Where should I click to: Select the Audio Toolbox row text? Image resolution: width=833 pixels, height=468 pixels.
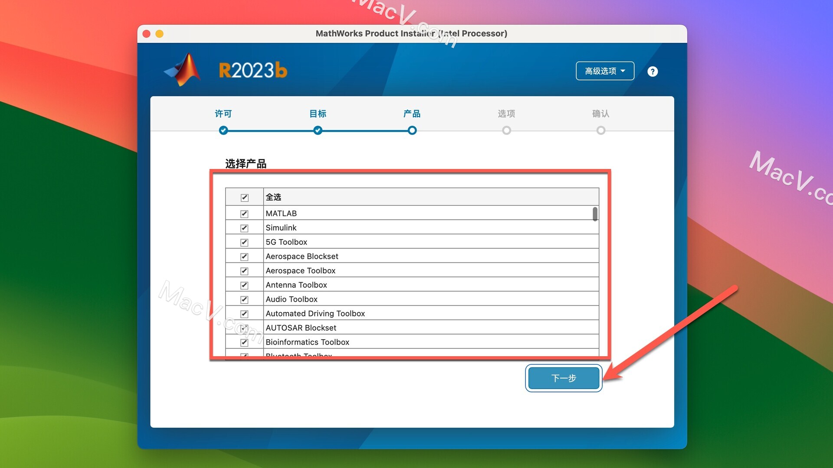click(x=292, y=299)
